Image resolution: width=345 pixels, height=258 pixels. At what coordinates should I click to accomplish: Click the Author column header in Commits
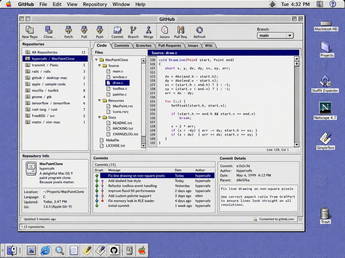tap(200, 170)
